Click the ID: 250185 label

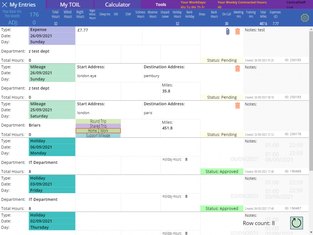tap(293, 60)
